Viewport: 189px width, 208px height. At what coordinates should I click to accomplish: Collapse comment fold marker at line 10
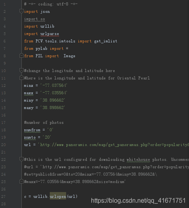click(x=21, y=70)
